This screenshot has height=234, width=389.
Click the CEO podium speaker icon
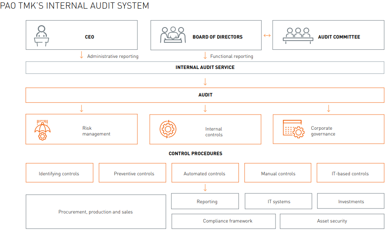tap(42, 36)
